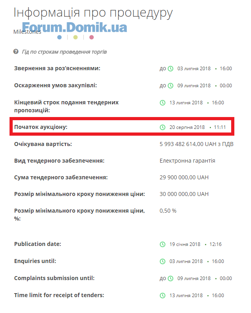Open the bidding timeline guide link

tap(64, 52)
